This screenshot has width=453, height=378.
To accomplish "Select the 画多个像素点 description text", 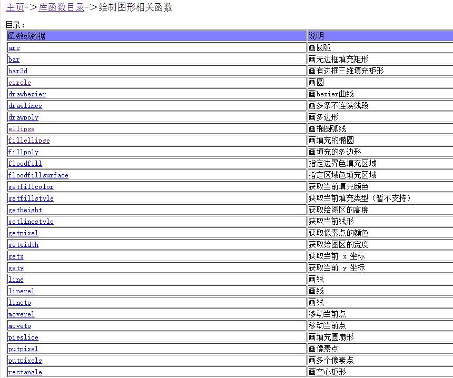I will [331, 360].
